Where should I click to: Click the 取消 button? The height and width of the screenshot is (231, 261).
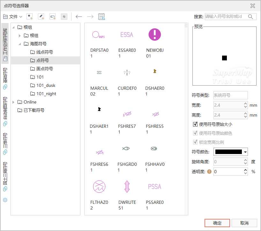244,223
